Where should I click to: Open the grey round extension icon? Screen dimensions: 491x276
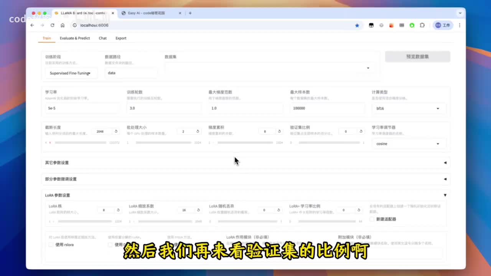[381, 25]
